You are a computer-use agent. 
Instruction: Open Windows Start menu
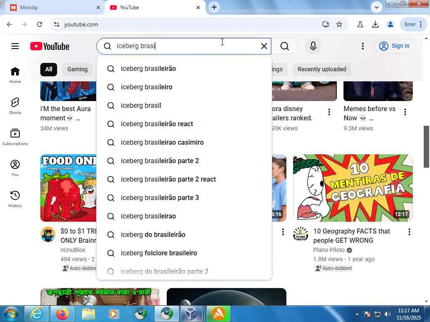(x=10, y=314)
